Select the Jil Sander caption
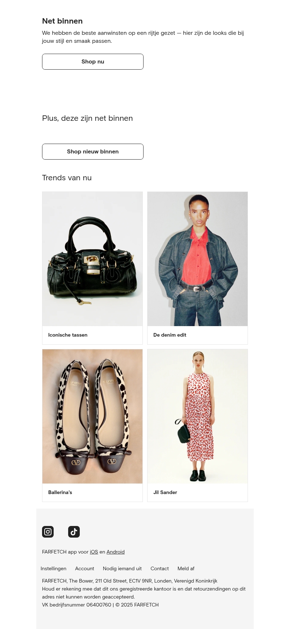 pos(165,492)
